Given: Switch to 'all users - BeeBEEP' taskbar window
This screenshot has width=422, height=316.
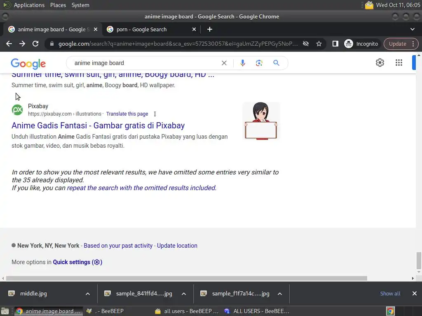Looking at the screenshot, I should tap(187, 311).
